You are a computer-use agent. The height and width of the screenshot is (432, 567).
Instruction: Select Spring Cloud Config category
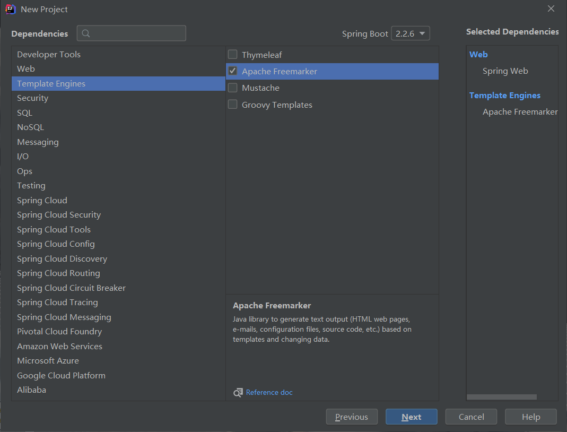coord(118,244)
